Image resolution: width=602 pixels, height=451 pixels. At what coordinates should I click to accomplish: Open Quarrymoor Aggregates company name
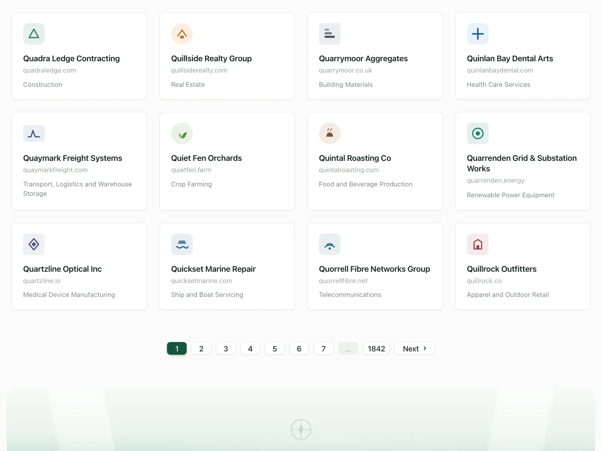point(363,59)
